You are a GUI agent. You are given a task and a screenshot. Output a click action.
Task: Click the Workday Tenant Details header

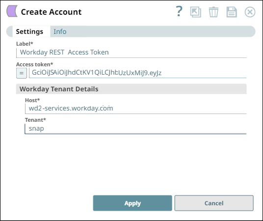[x=131, y=89]
